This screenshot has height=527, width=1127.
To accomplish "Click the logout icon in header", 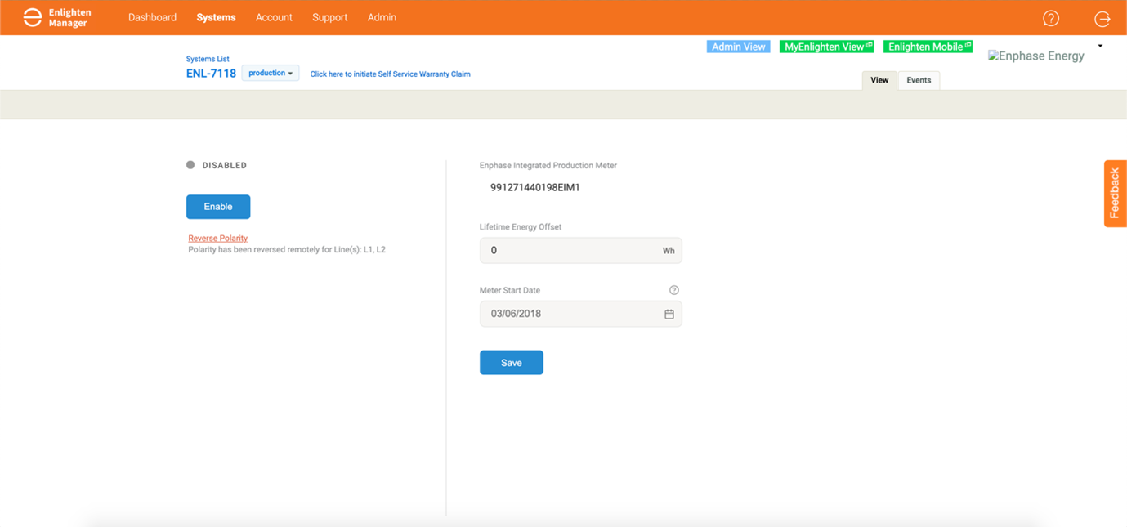I will 1102,18.
